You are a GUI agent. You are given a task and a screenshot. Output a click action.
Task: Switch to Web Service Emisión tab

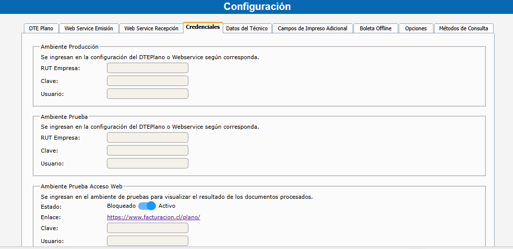pyautogui.click(x=88, y=28)
